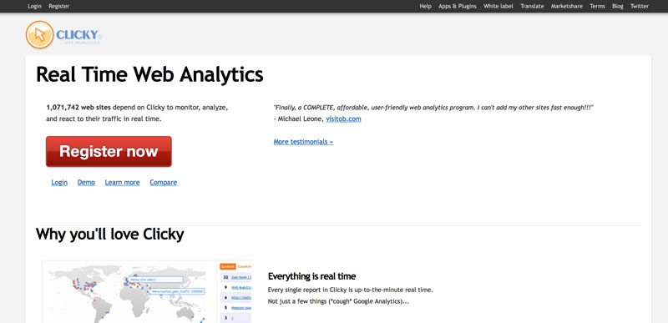The height and width of the screenshot is (323, 668).
Task: Click the Real Time Web Analytics heading
Action: click(x=149, y=74)
